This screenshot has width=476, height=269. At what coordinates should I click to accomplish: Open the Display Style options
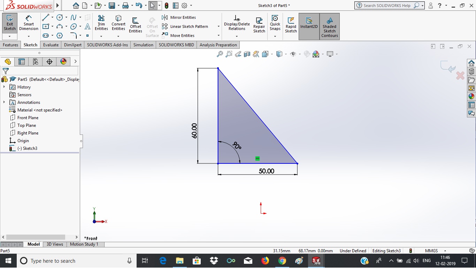click(279, 54)
